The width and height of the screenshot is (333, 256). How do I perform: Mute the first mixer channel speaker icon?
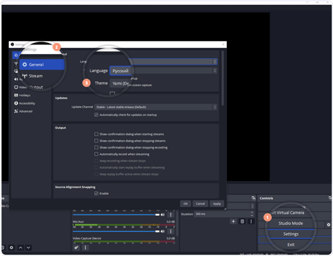coord(162,214)
